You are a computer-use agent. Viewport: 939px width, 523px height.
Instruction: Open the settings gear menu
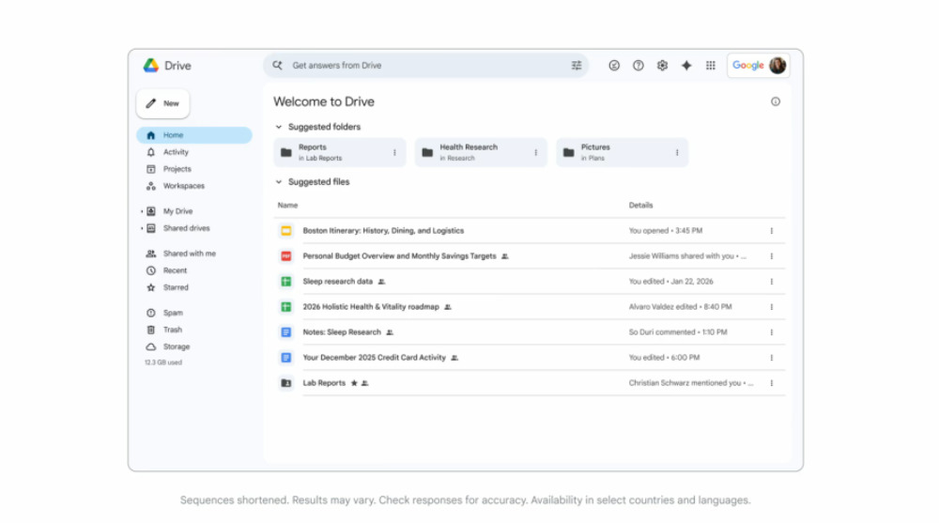[662, 66]
